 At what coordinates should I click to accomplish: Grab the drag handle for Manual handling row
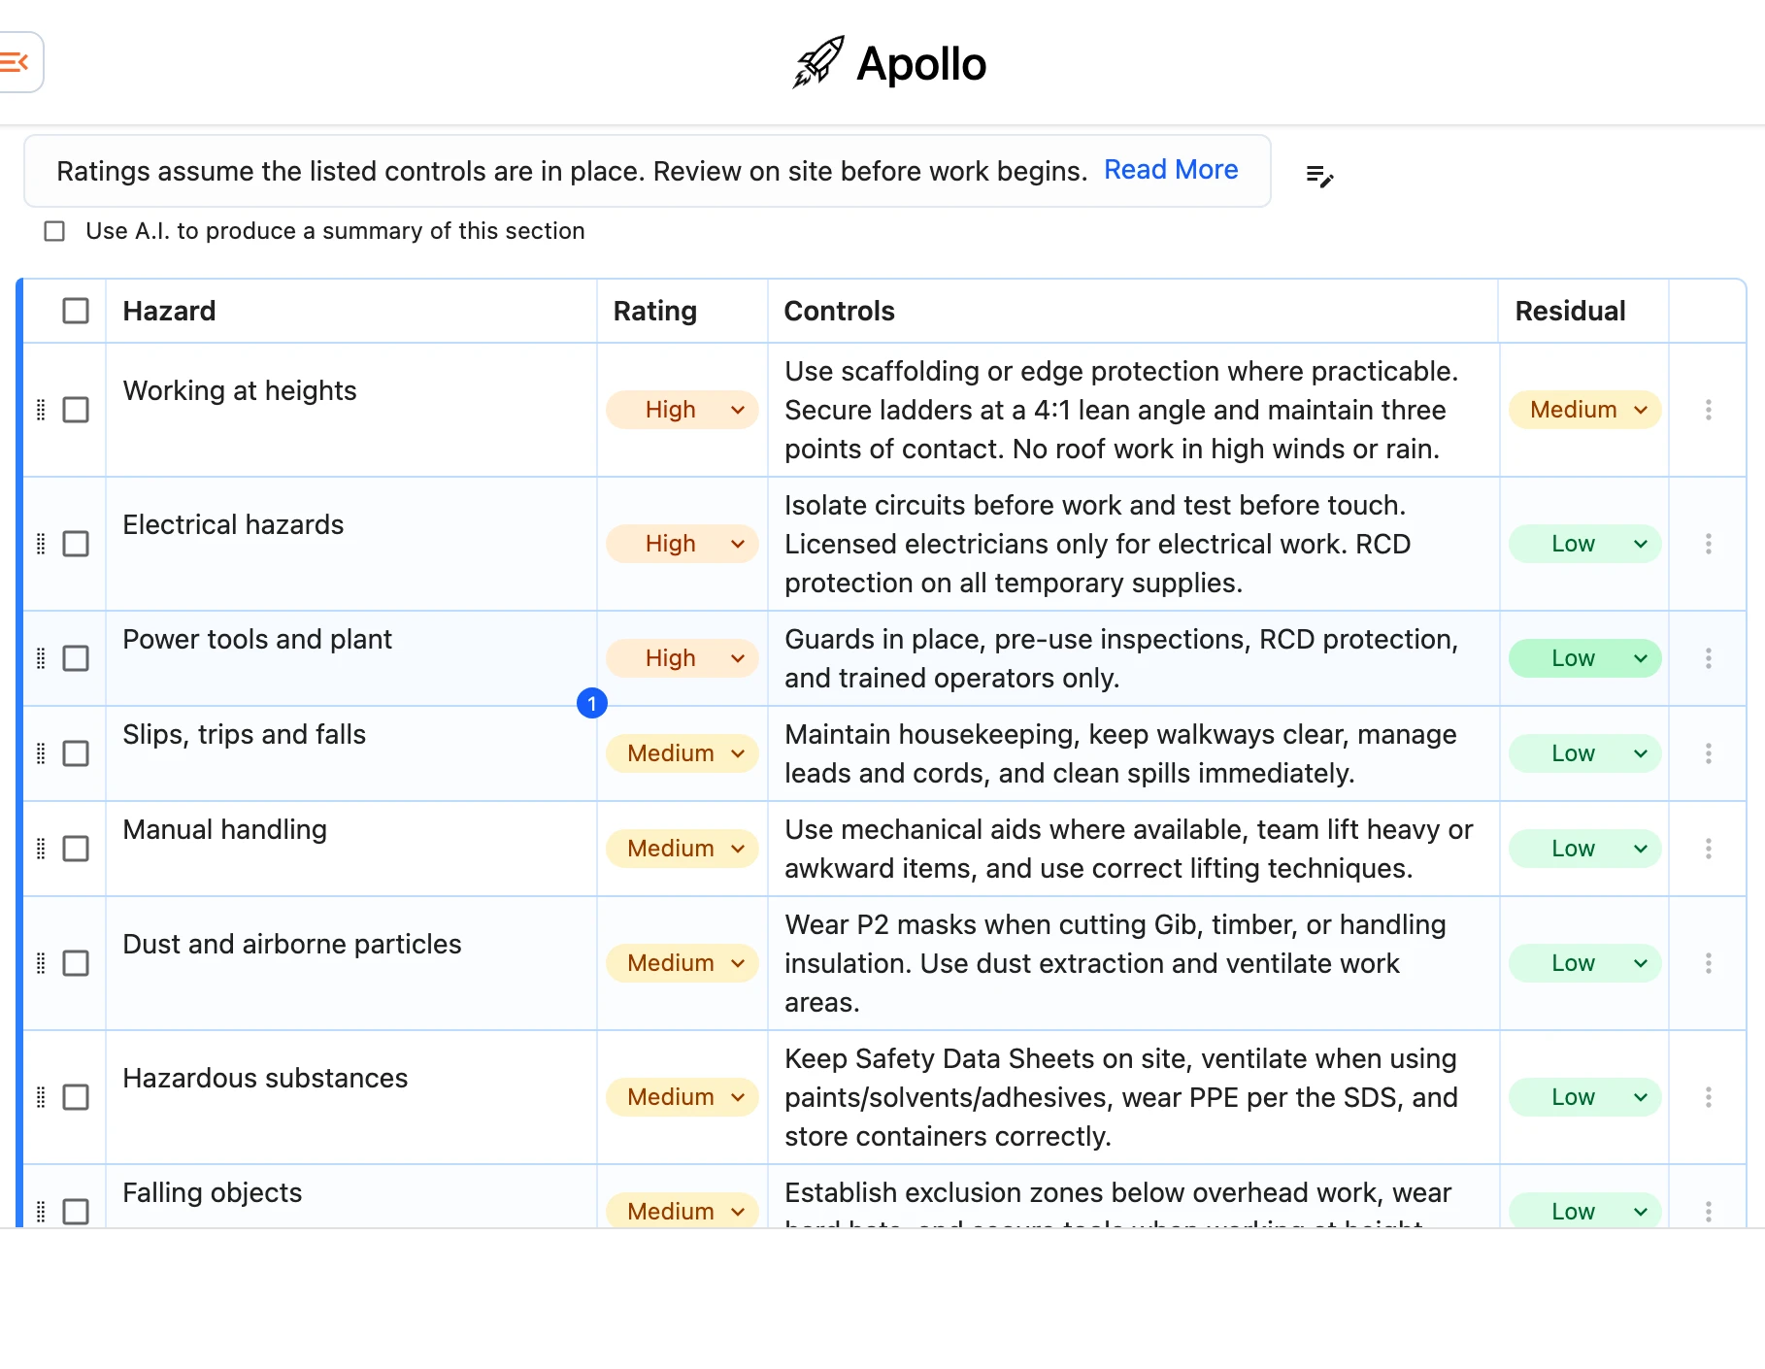point(41,849)
